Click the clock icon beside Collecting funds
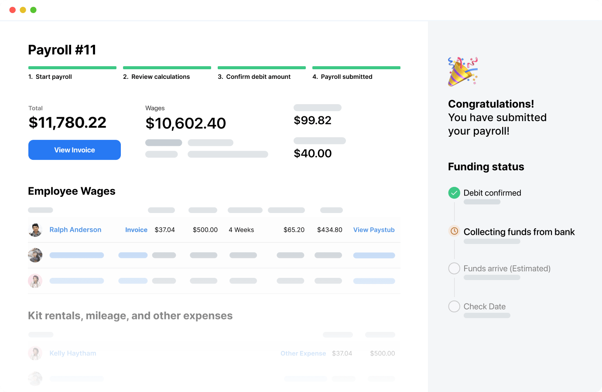 (x=454, y=231)
